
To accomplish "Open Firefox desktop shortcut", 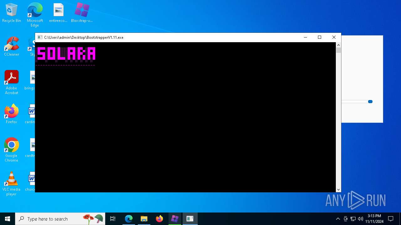I will tap(12, 114).
